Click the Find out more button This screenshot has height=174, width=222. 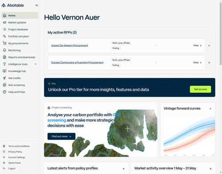61,136
